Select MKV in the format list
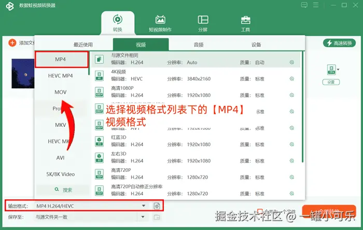The height and width of the screenshot is (230, 363). point(61,125)
